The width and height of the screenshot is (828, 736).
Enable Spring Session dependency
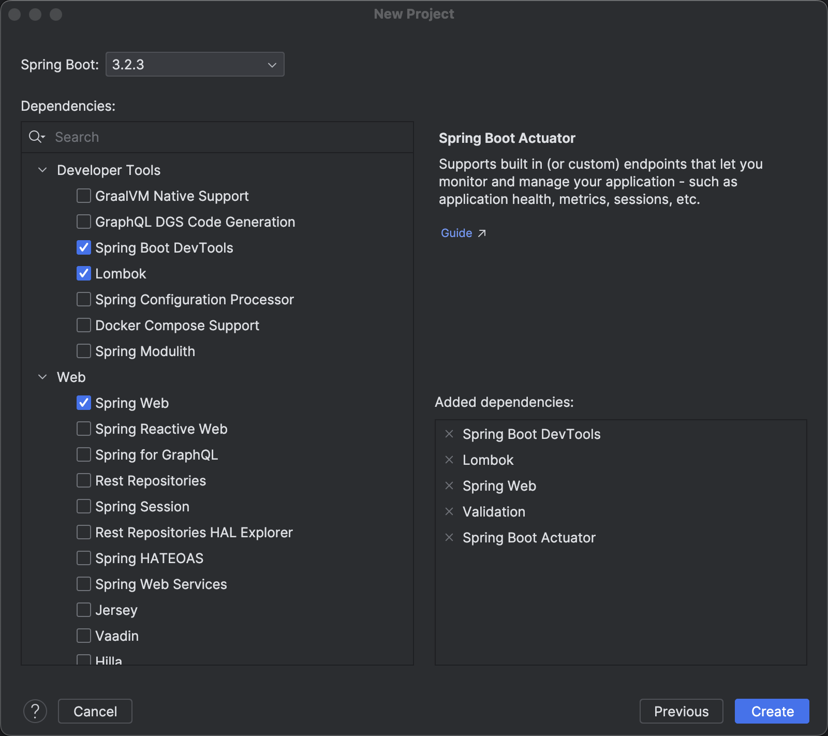(84, 506)
